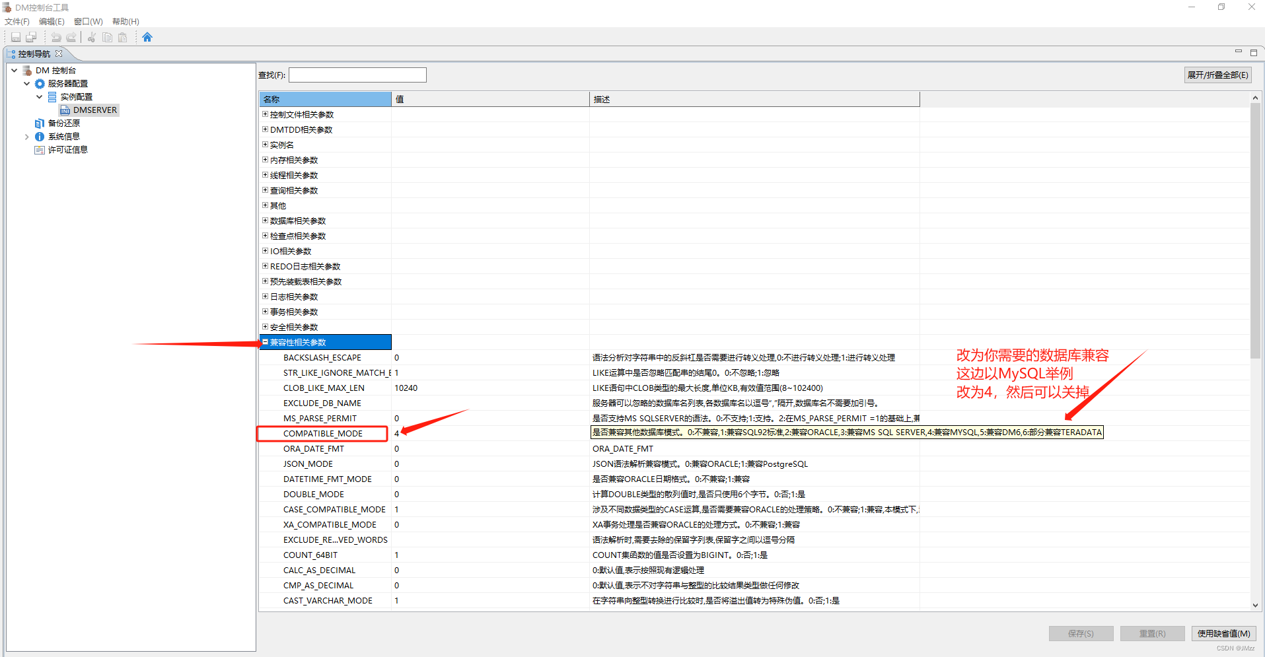Expand the 内存相关参数 parameter group
Viewport: 1265px width, 657px height.
click(265, 159)
